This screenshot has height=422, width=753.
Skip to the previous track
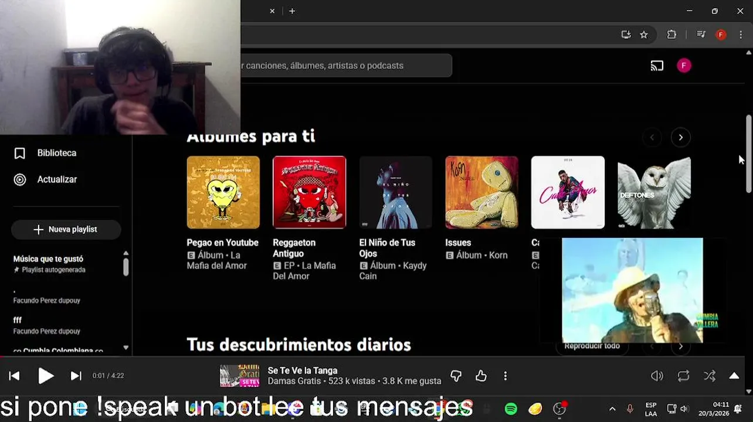tap(15, 376)
